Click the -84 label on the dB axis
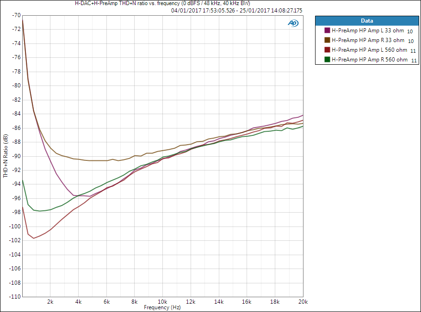421x312 pixels. pyautogui.click(x=16, y=114)
